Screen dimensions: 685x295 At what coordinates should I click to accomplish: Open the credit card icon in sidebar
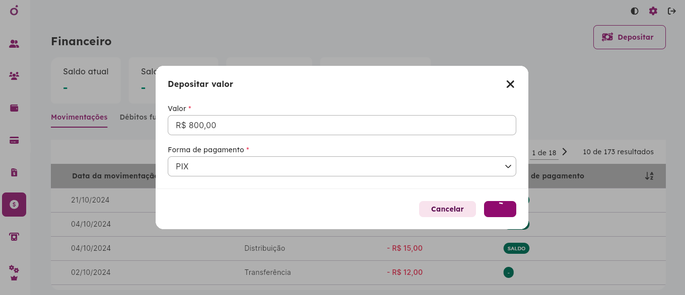coord(14,140)
